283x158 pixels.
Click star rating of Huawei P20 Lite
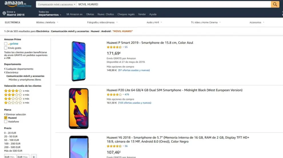(114, 95)
